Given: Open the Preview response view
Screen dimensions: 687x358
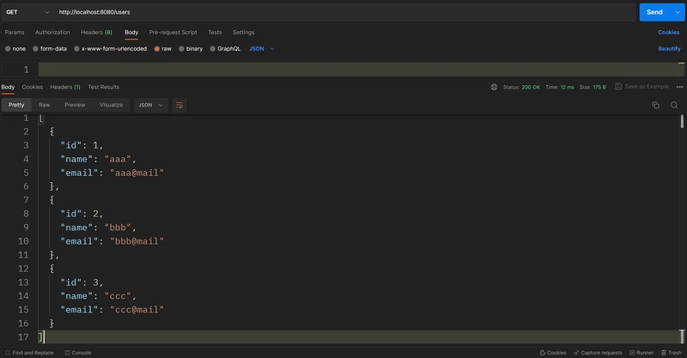Looking at the screenshot, I should point(75,105).
